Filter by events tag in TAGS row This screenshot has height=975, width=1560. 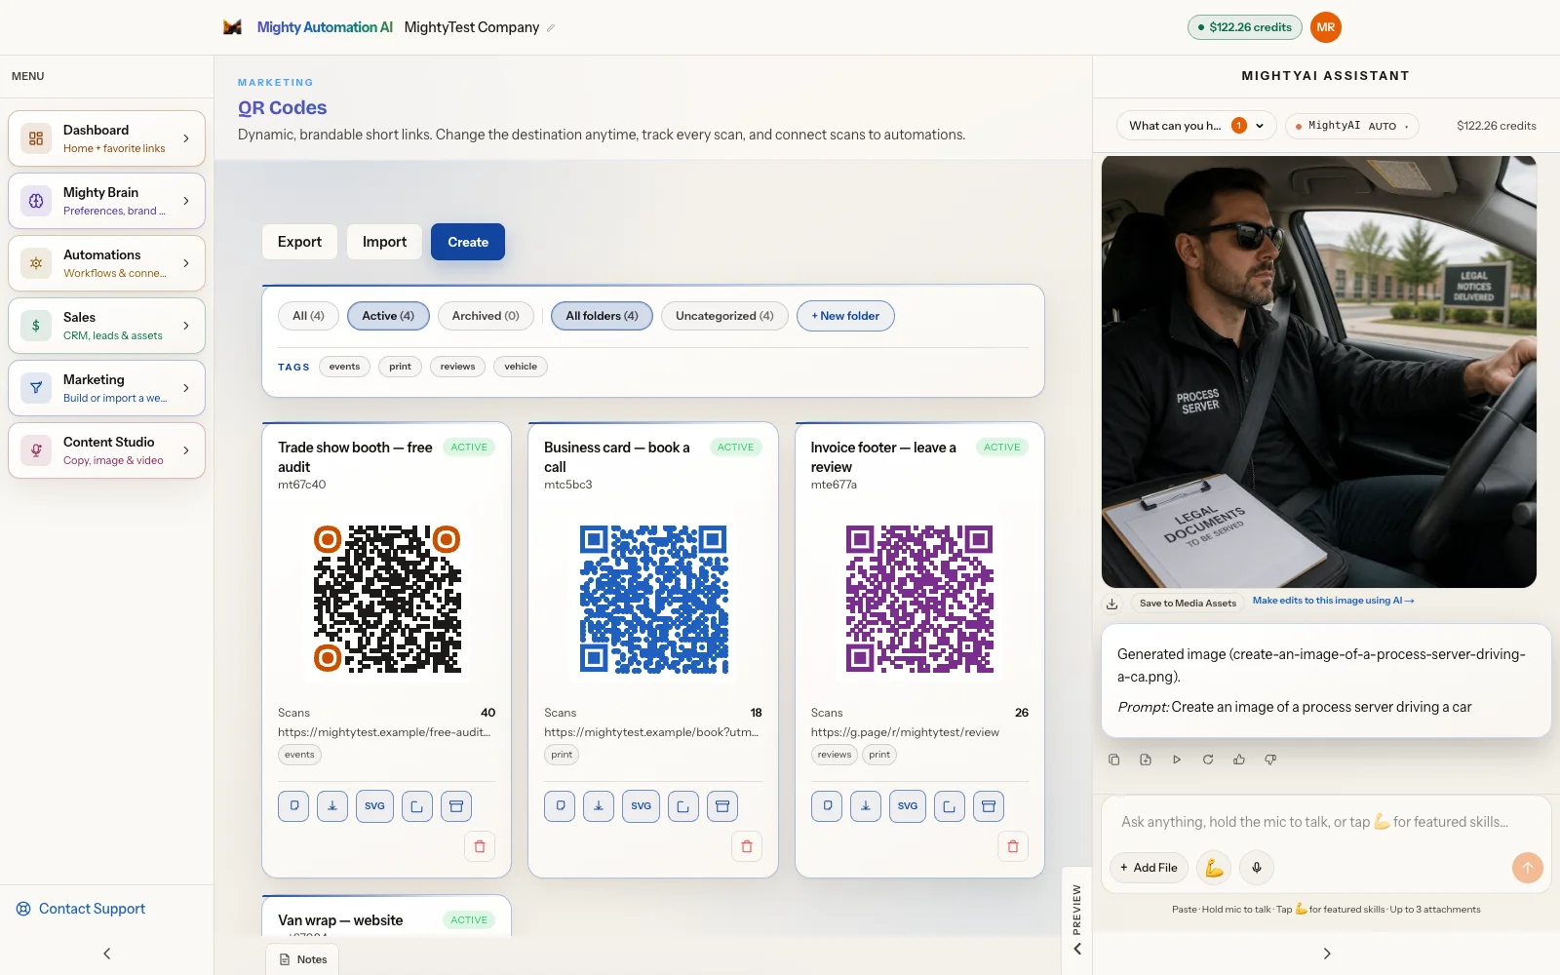(344, 367)
